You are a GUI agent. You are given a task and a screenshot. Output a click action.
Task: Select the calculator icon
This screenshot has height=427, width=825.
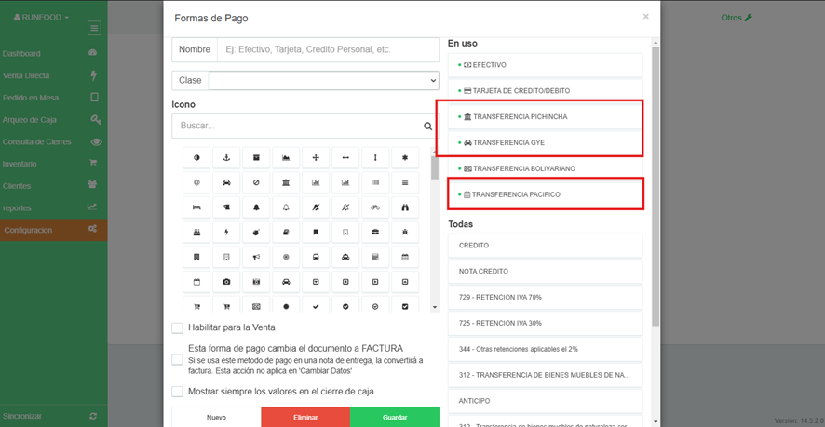tap(375, 257)
